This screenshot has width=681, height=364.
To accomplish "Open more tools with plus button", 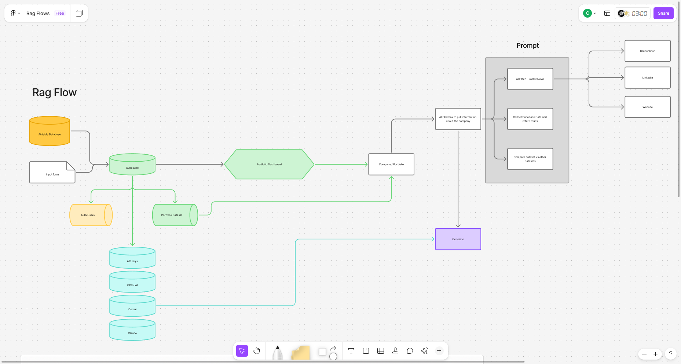I will (x=439, y=351).
